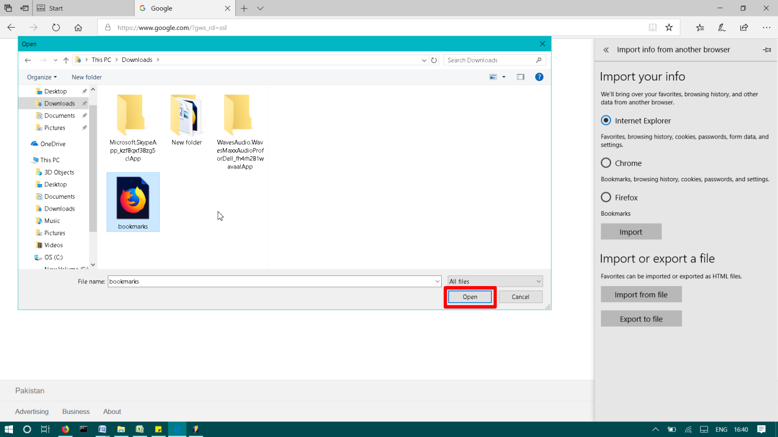
Task: Toggle the preview pane icon in dialog
Action: (x=521, y=77)
